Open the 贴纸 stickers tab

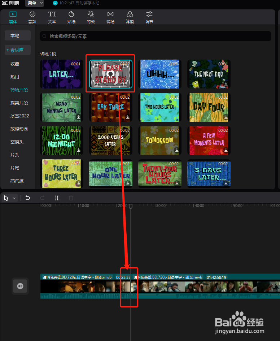tap(71, 18)
